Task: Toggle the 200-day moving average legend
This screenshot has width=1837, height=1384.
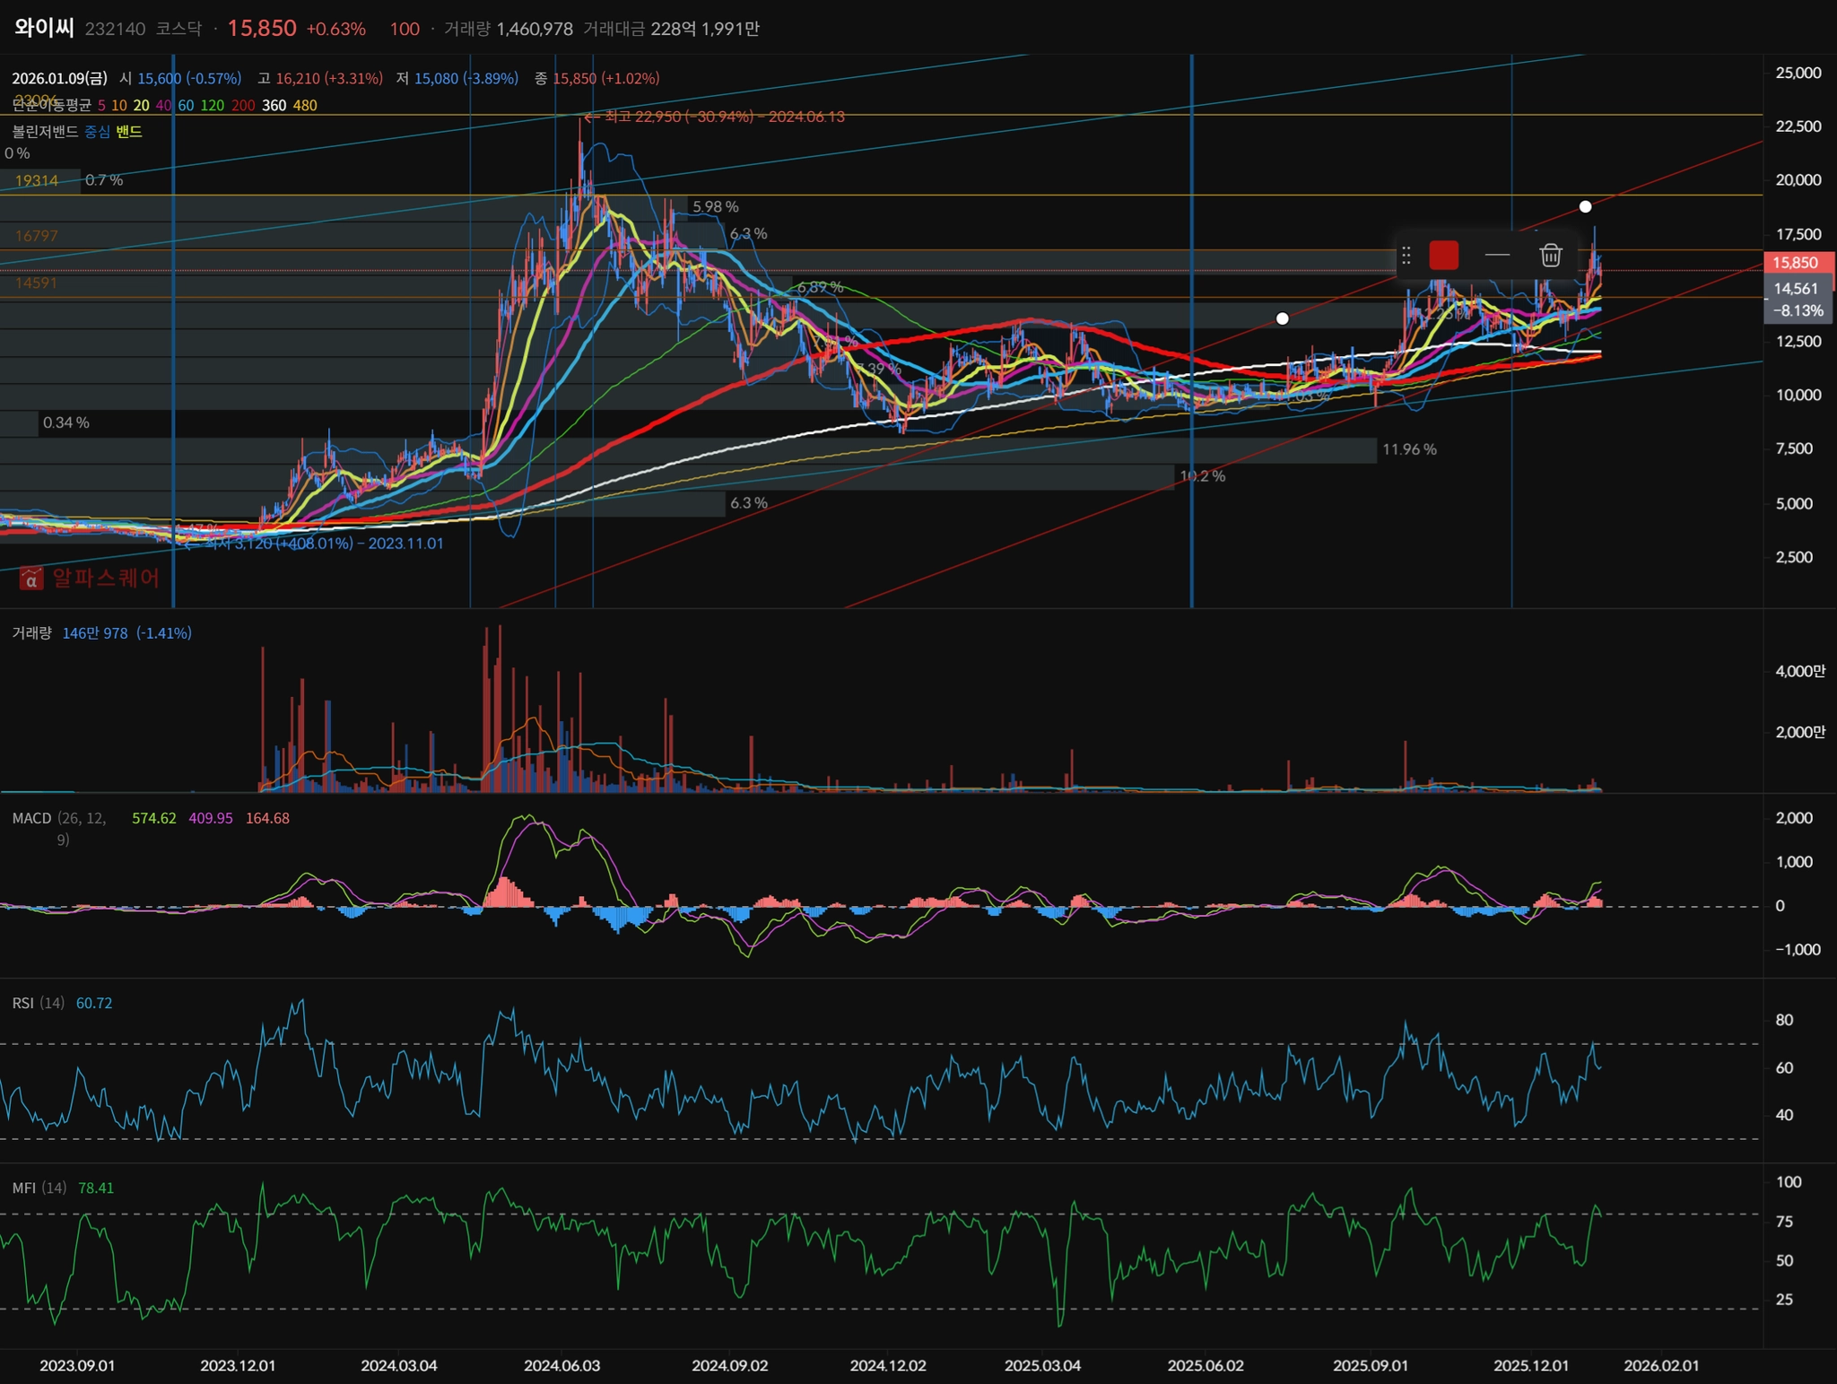Action: click(x=243, y=106)
